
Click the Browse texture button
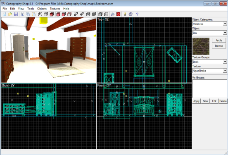coord(218,46)
